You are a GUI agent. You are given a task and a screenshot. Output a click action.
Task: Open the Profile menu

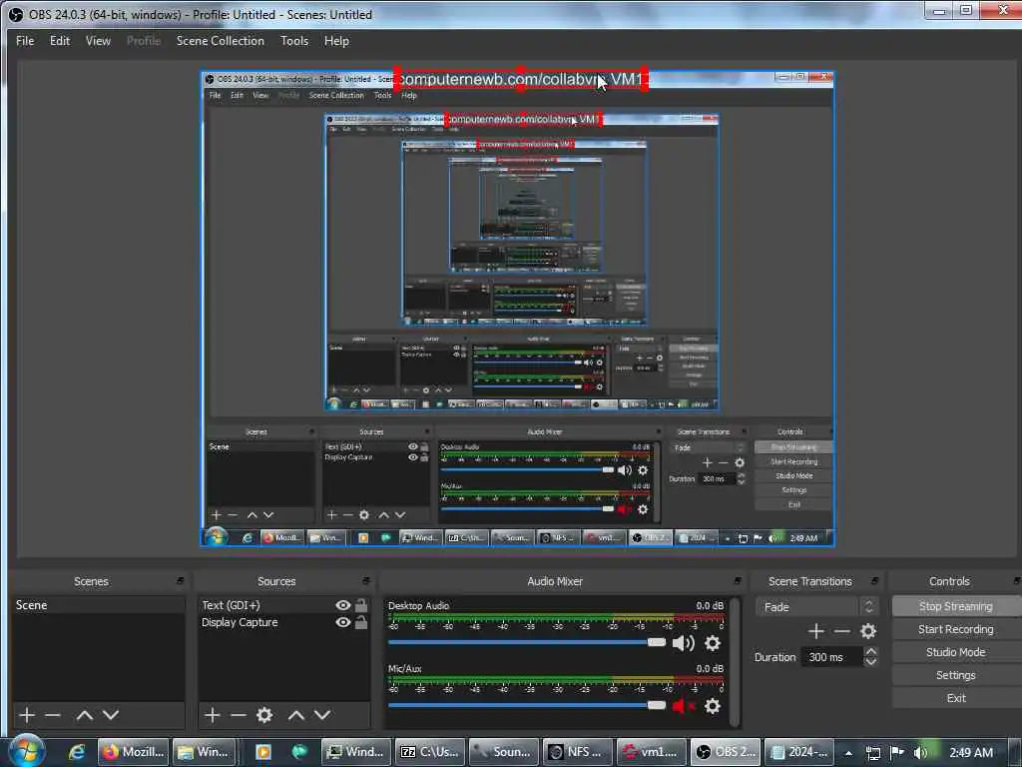pyautogui.click(x=144, y=40)
